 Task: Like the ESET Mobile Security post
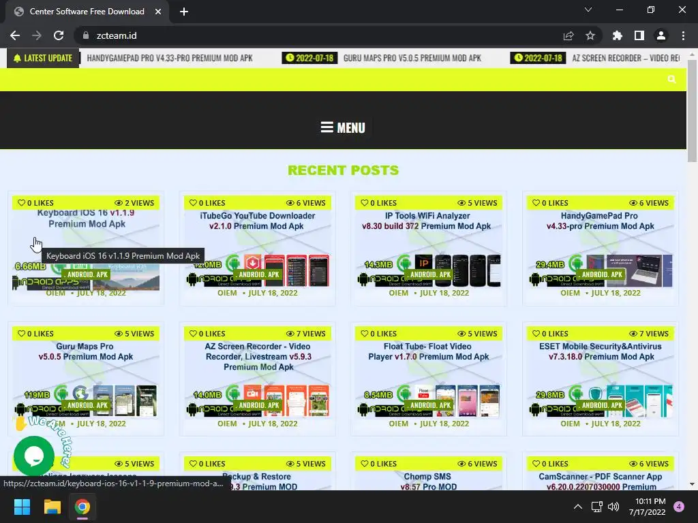pyautogui.click(x=550, y=334)
